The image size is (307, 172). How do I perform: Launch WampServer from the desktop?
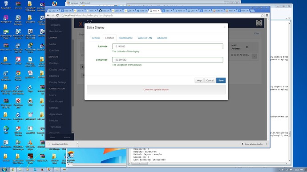(6, 19)
